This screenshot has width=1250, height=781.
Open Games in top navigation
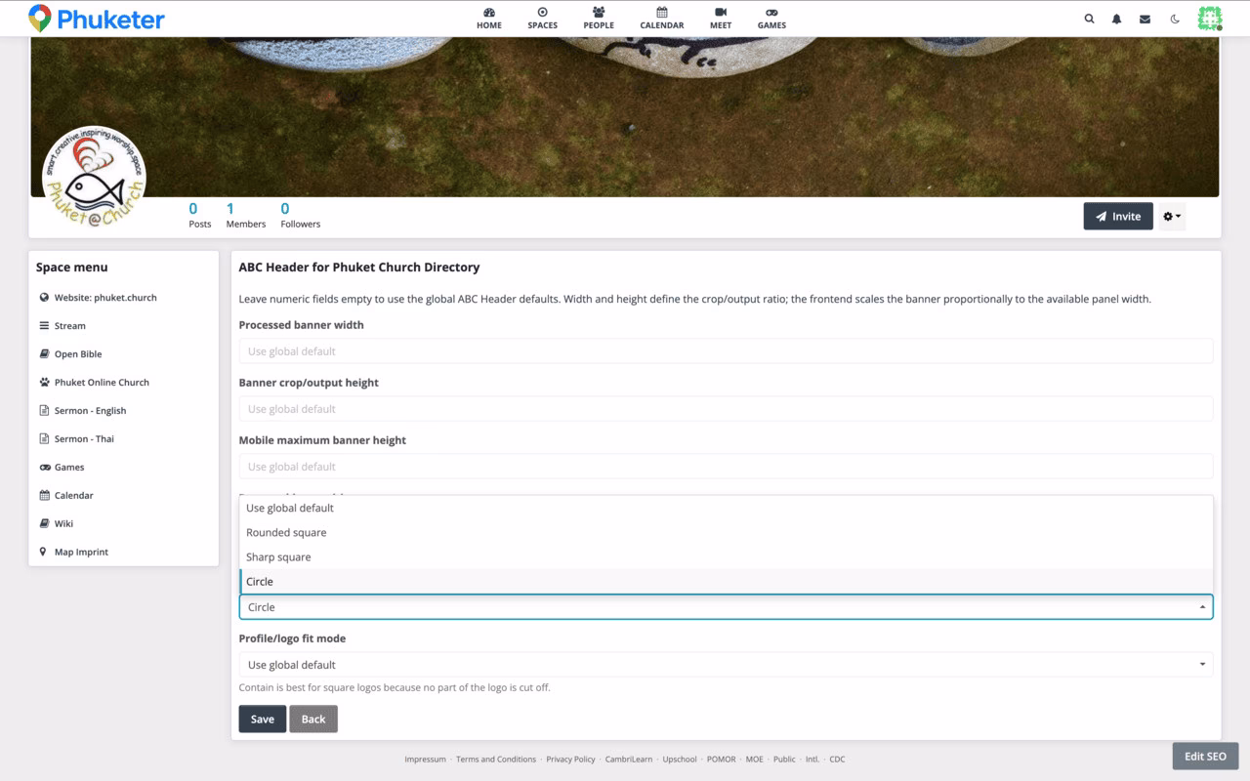(771, 19)
